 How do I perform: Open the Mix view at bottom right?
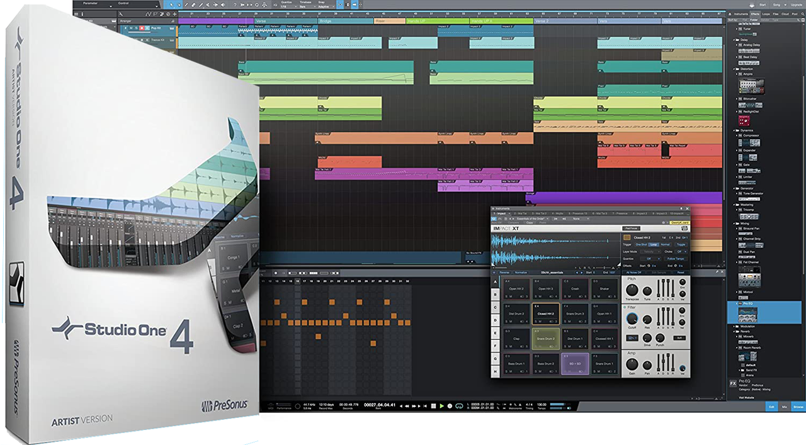tap(784, 407)
